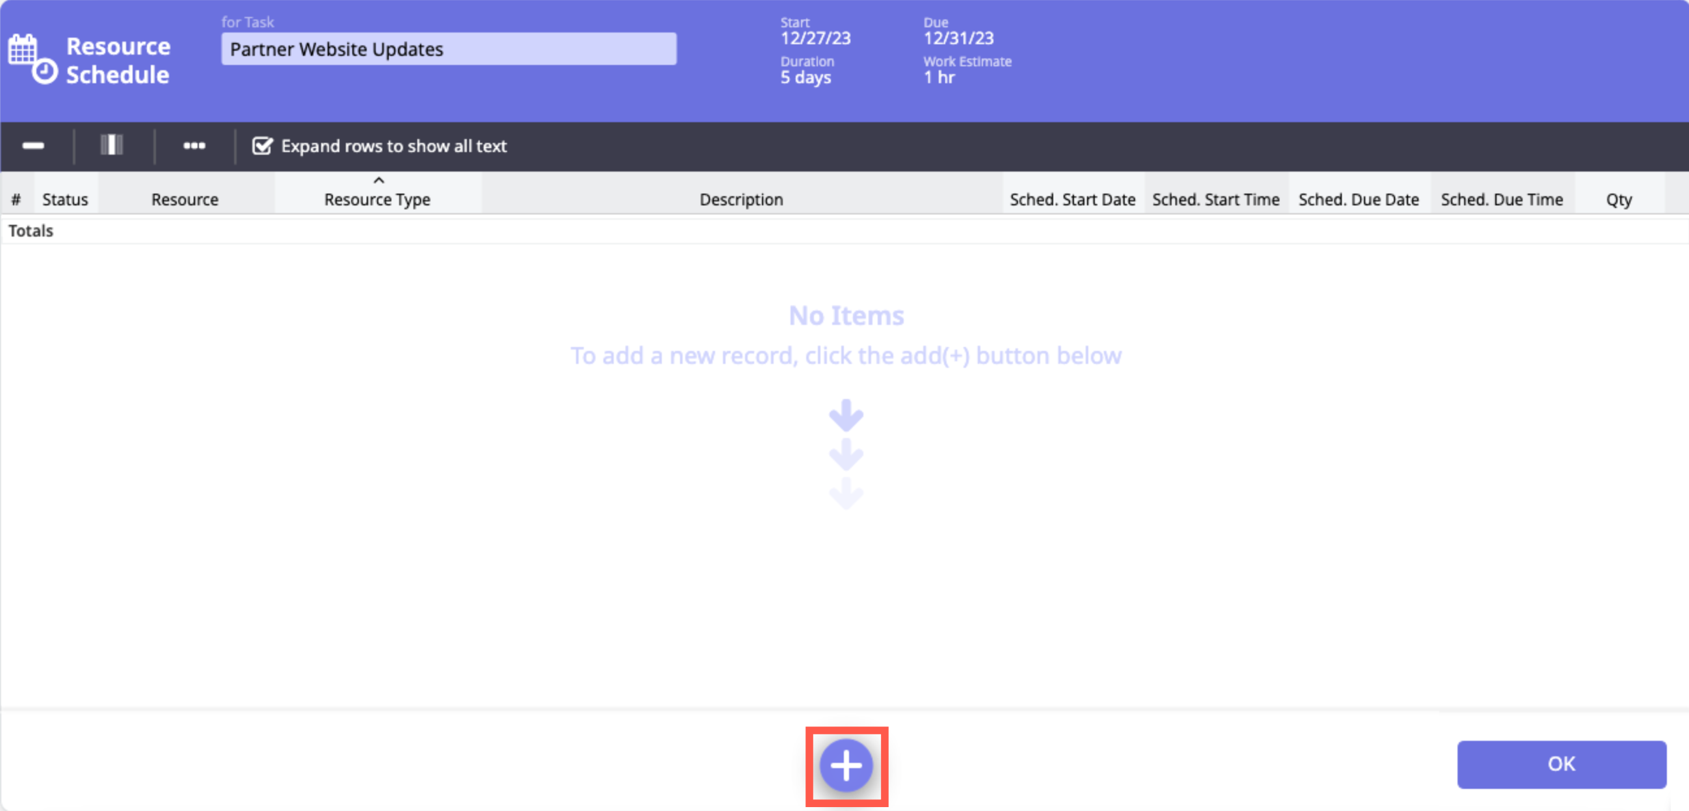Open the column chooser toolbar icon
The width and height of the screenshot is (1689, 811).
[x=111, y=145]
